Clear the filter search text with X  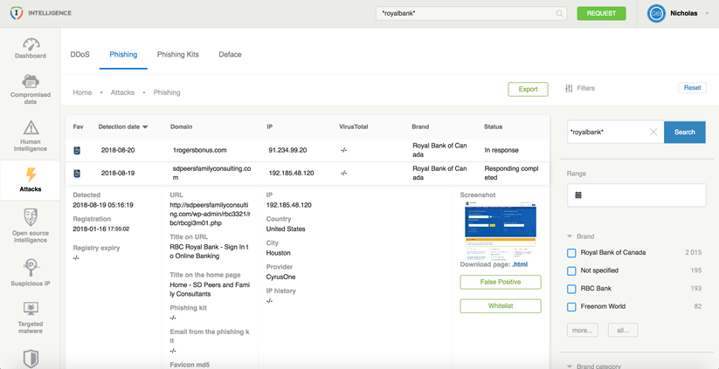[x=653, y=133]
